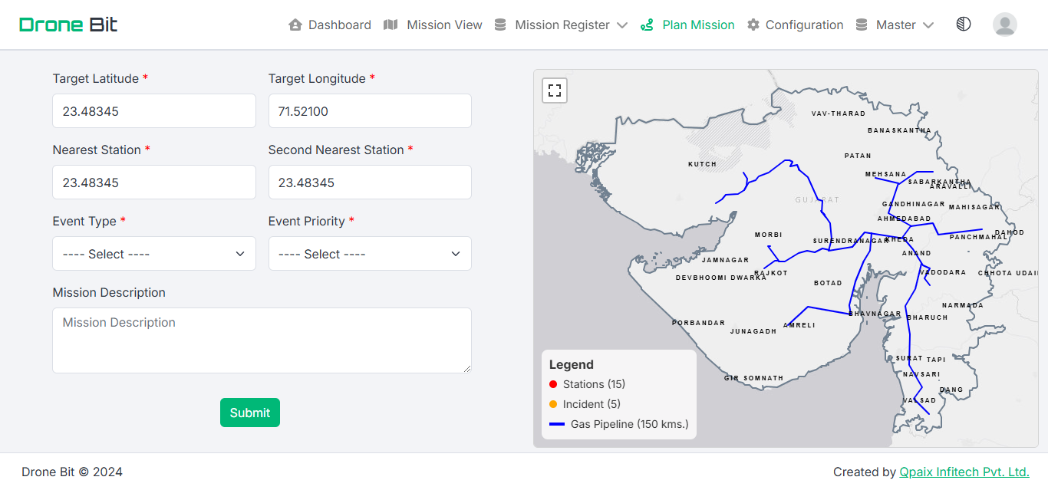Open the Configuration menu item
1048x490 pixels.
(x=804, y=25)
